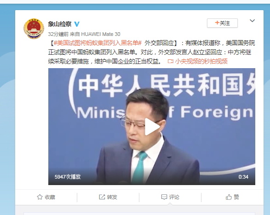Select the 收藏 favorite tab
The width and height of the screenshot is (270, 215).
(46, 197)
